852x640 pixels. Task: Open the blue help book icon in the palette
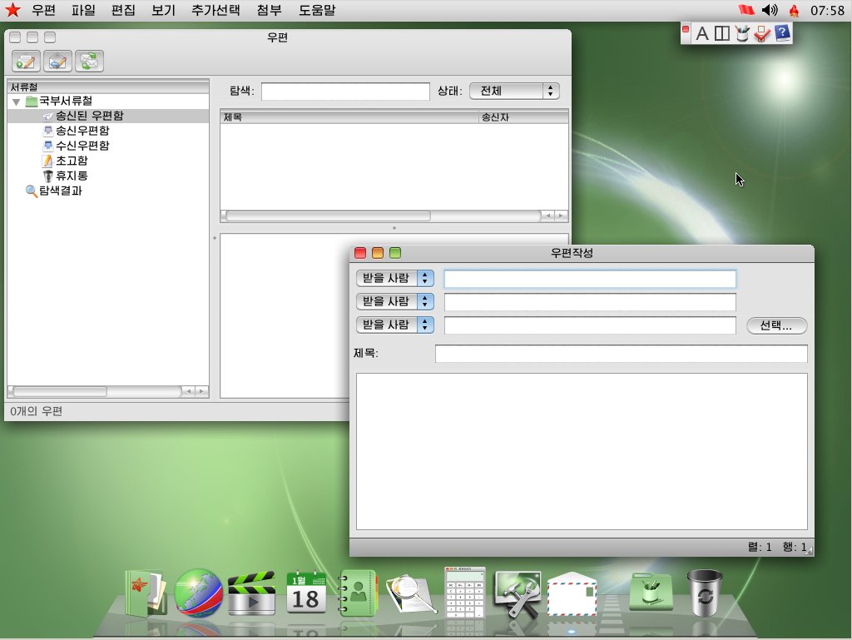(x=780, y=34)
